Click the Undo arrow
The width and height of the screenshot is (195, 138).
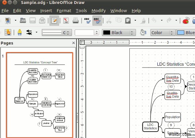pyautogui.click(x=154, y=20)
